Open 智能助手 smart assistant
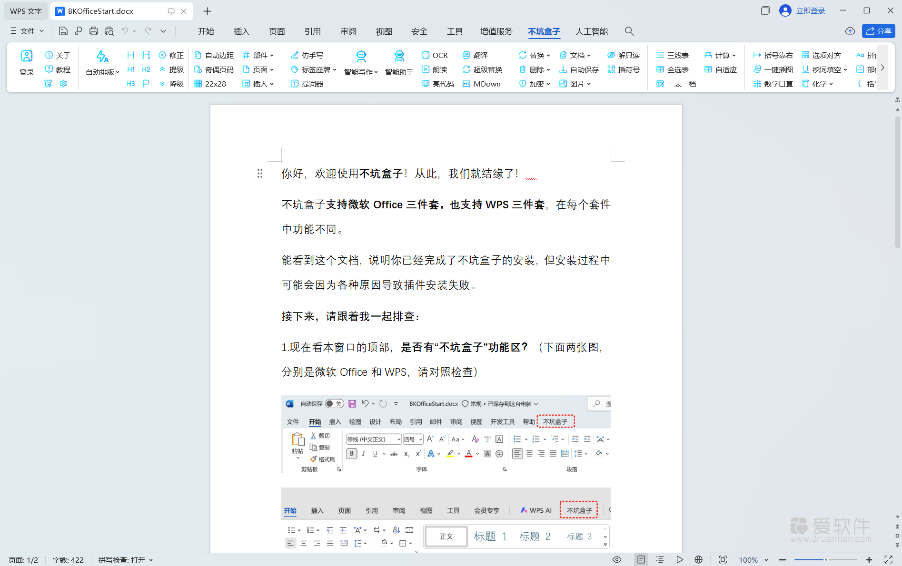 (x=399, y=63)
